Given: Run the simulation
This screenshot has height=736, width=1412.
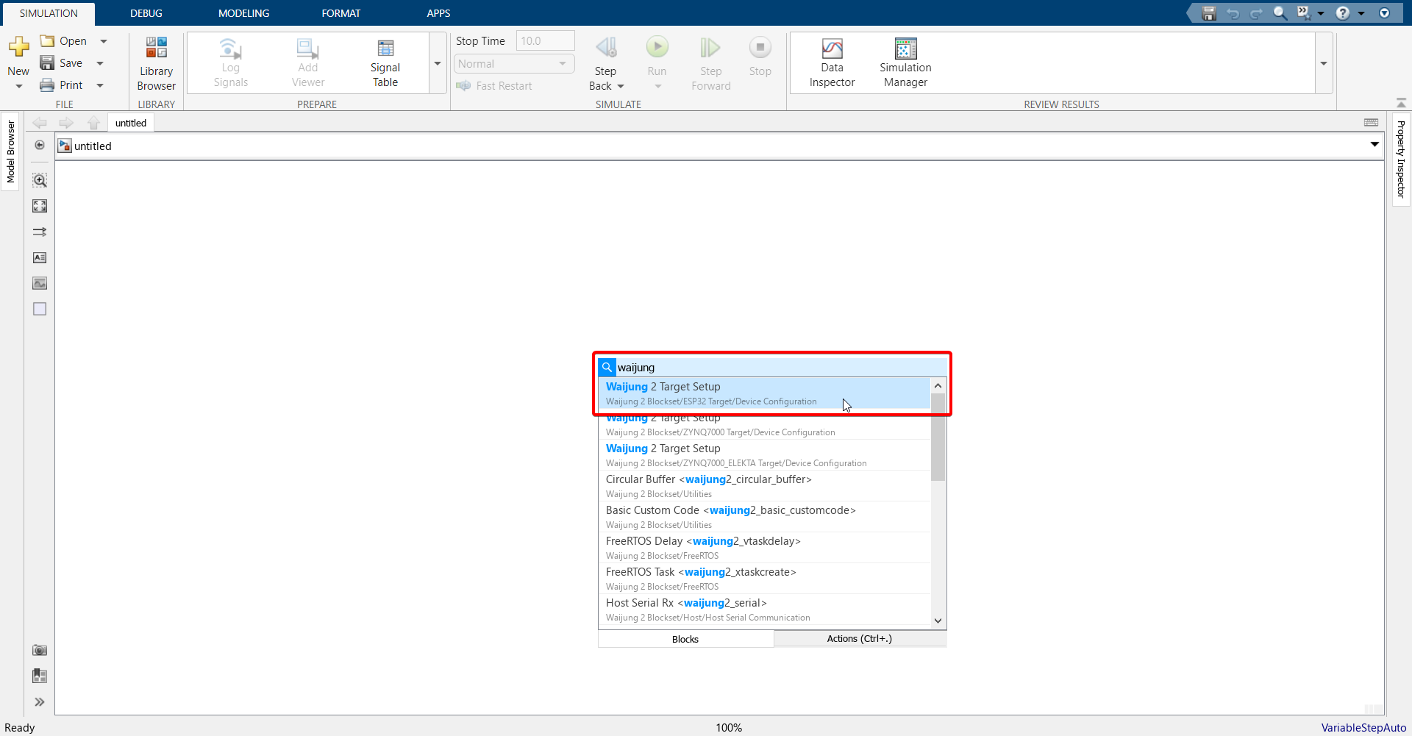Looking at the screenshot, I should click(x=657, y=49).
